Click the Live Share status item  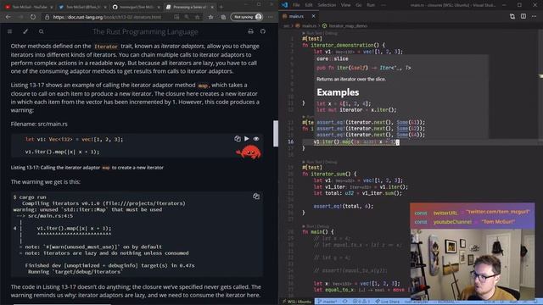point(387,302)
